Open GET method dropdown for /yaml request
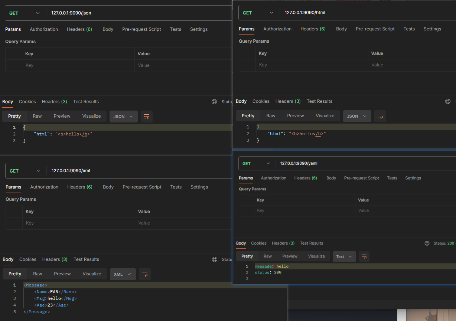This screenshot has height=321, width=456. pos(256,163)
